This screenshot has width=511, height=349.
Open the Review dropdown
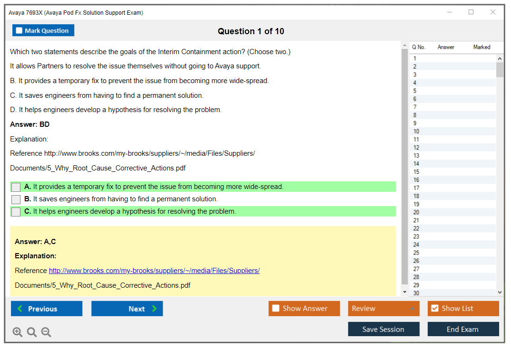(383, 309)
